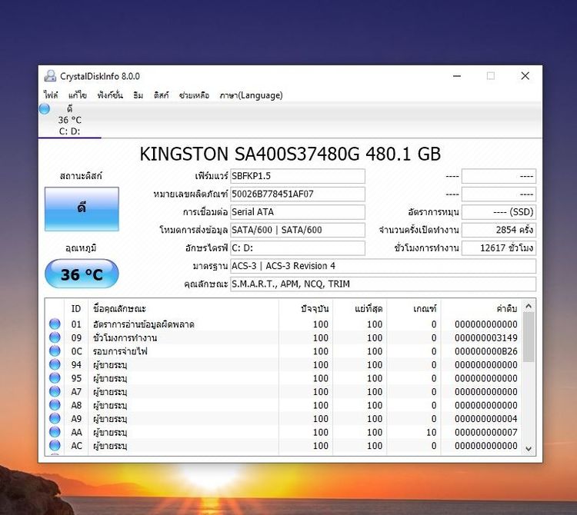Click status orb of attribute row 0C
This screenshot has height=515, width=577.
(x=55, y=351)
